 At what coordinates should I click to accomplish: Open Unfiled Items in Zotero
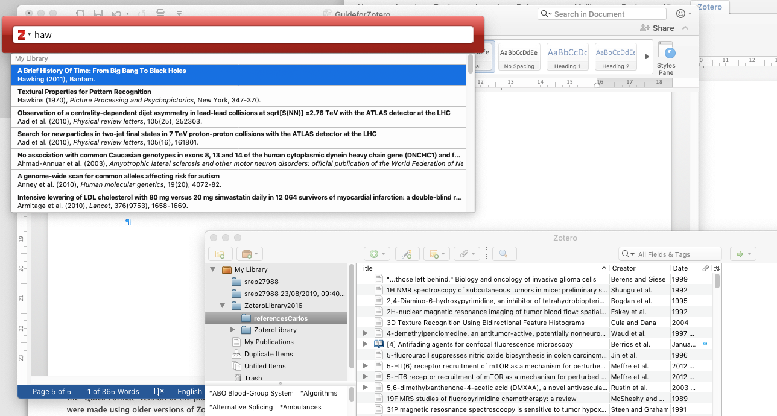tap(259, 366)
